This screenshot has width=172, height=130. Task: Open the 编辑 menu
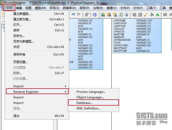click(19, 8)
